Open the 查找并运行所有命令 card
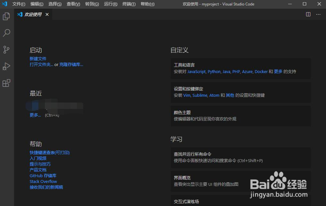The width and height of the screenshot is (326, 206). [240, 158]
